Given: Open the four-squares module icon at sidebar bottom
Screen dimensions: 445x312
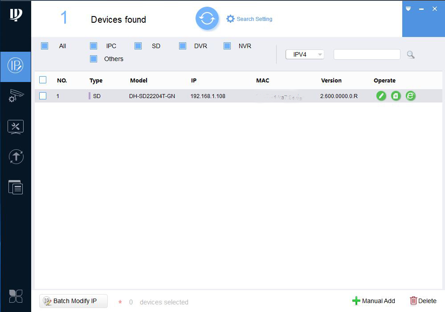Looking at the screenshot, I should 16,296.
